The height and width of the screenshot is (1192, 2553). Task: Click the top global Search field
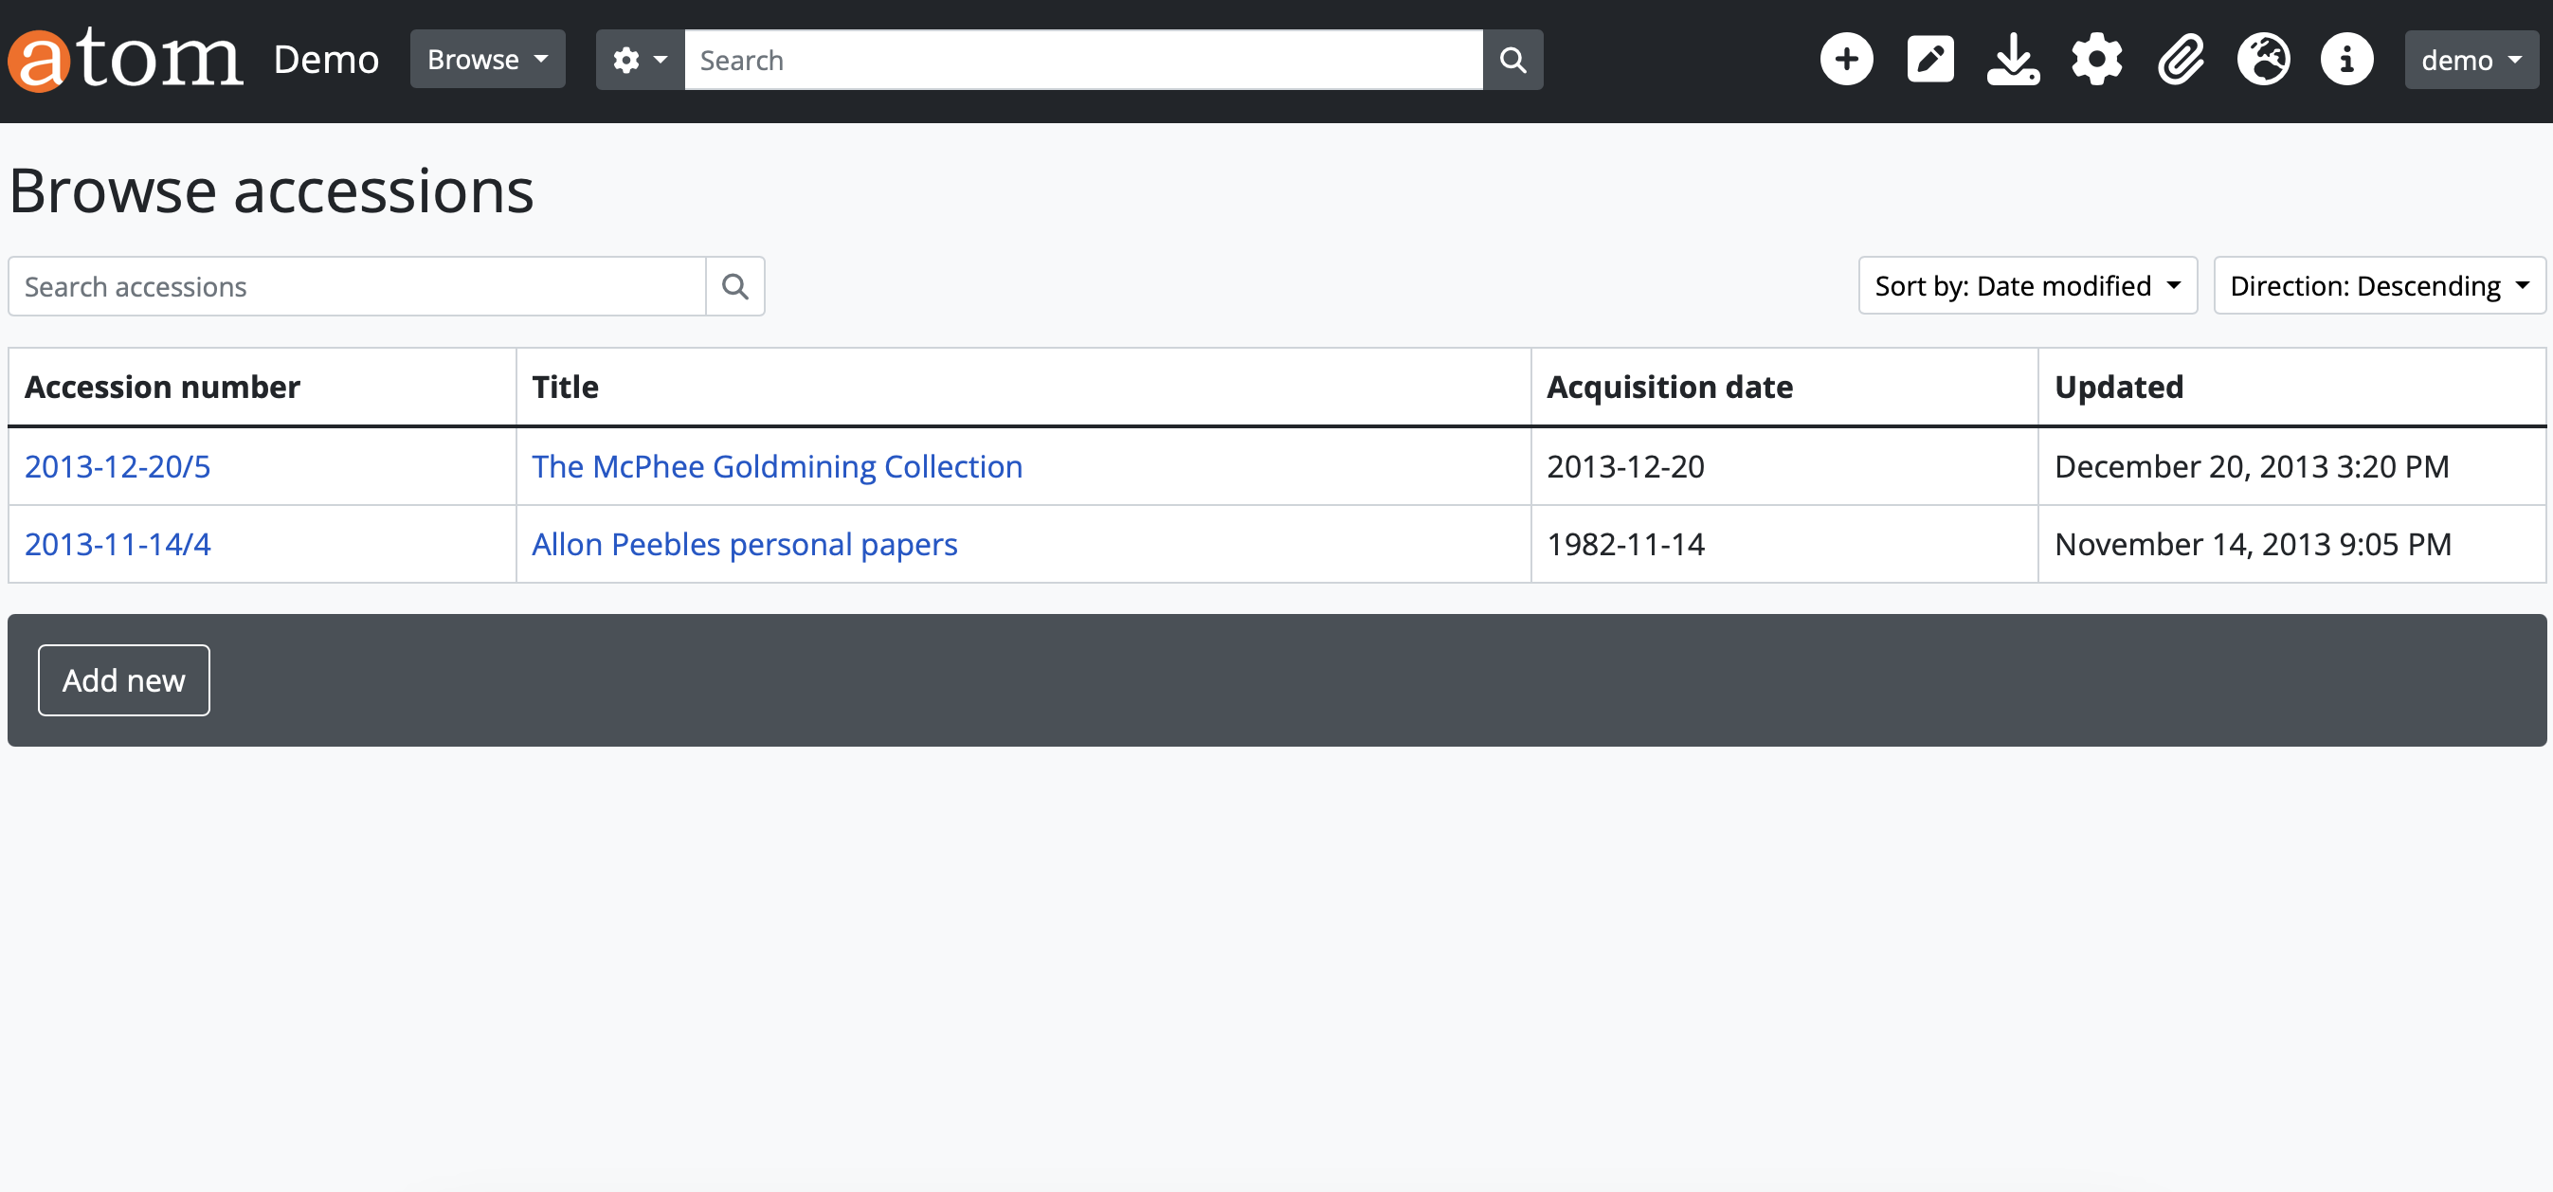coord(1082,61)
